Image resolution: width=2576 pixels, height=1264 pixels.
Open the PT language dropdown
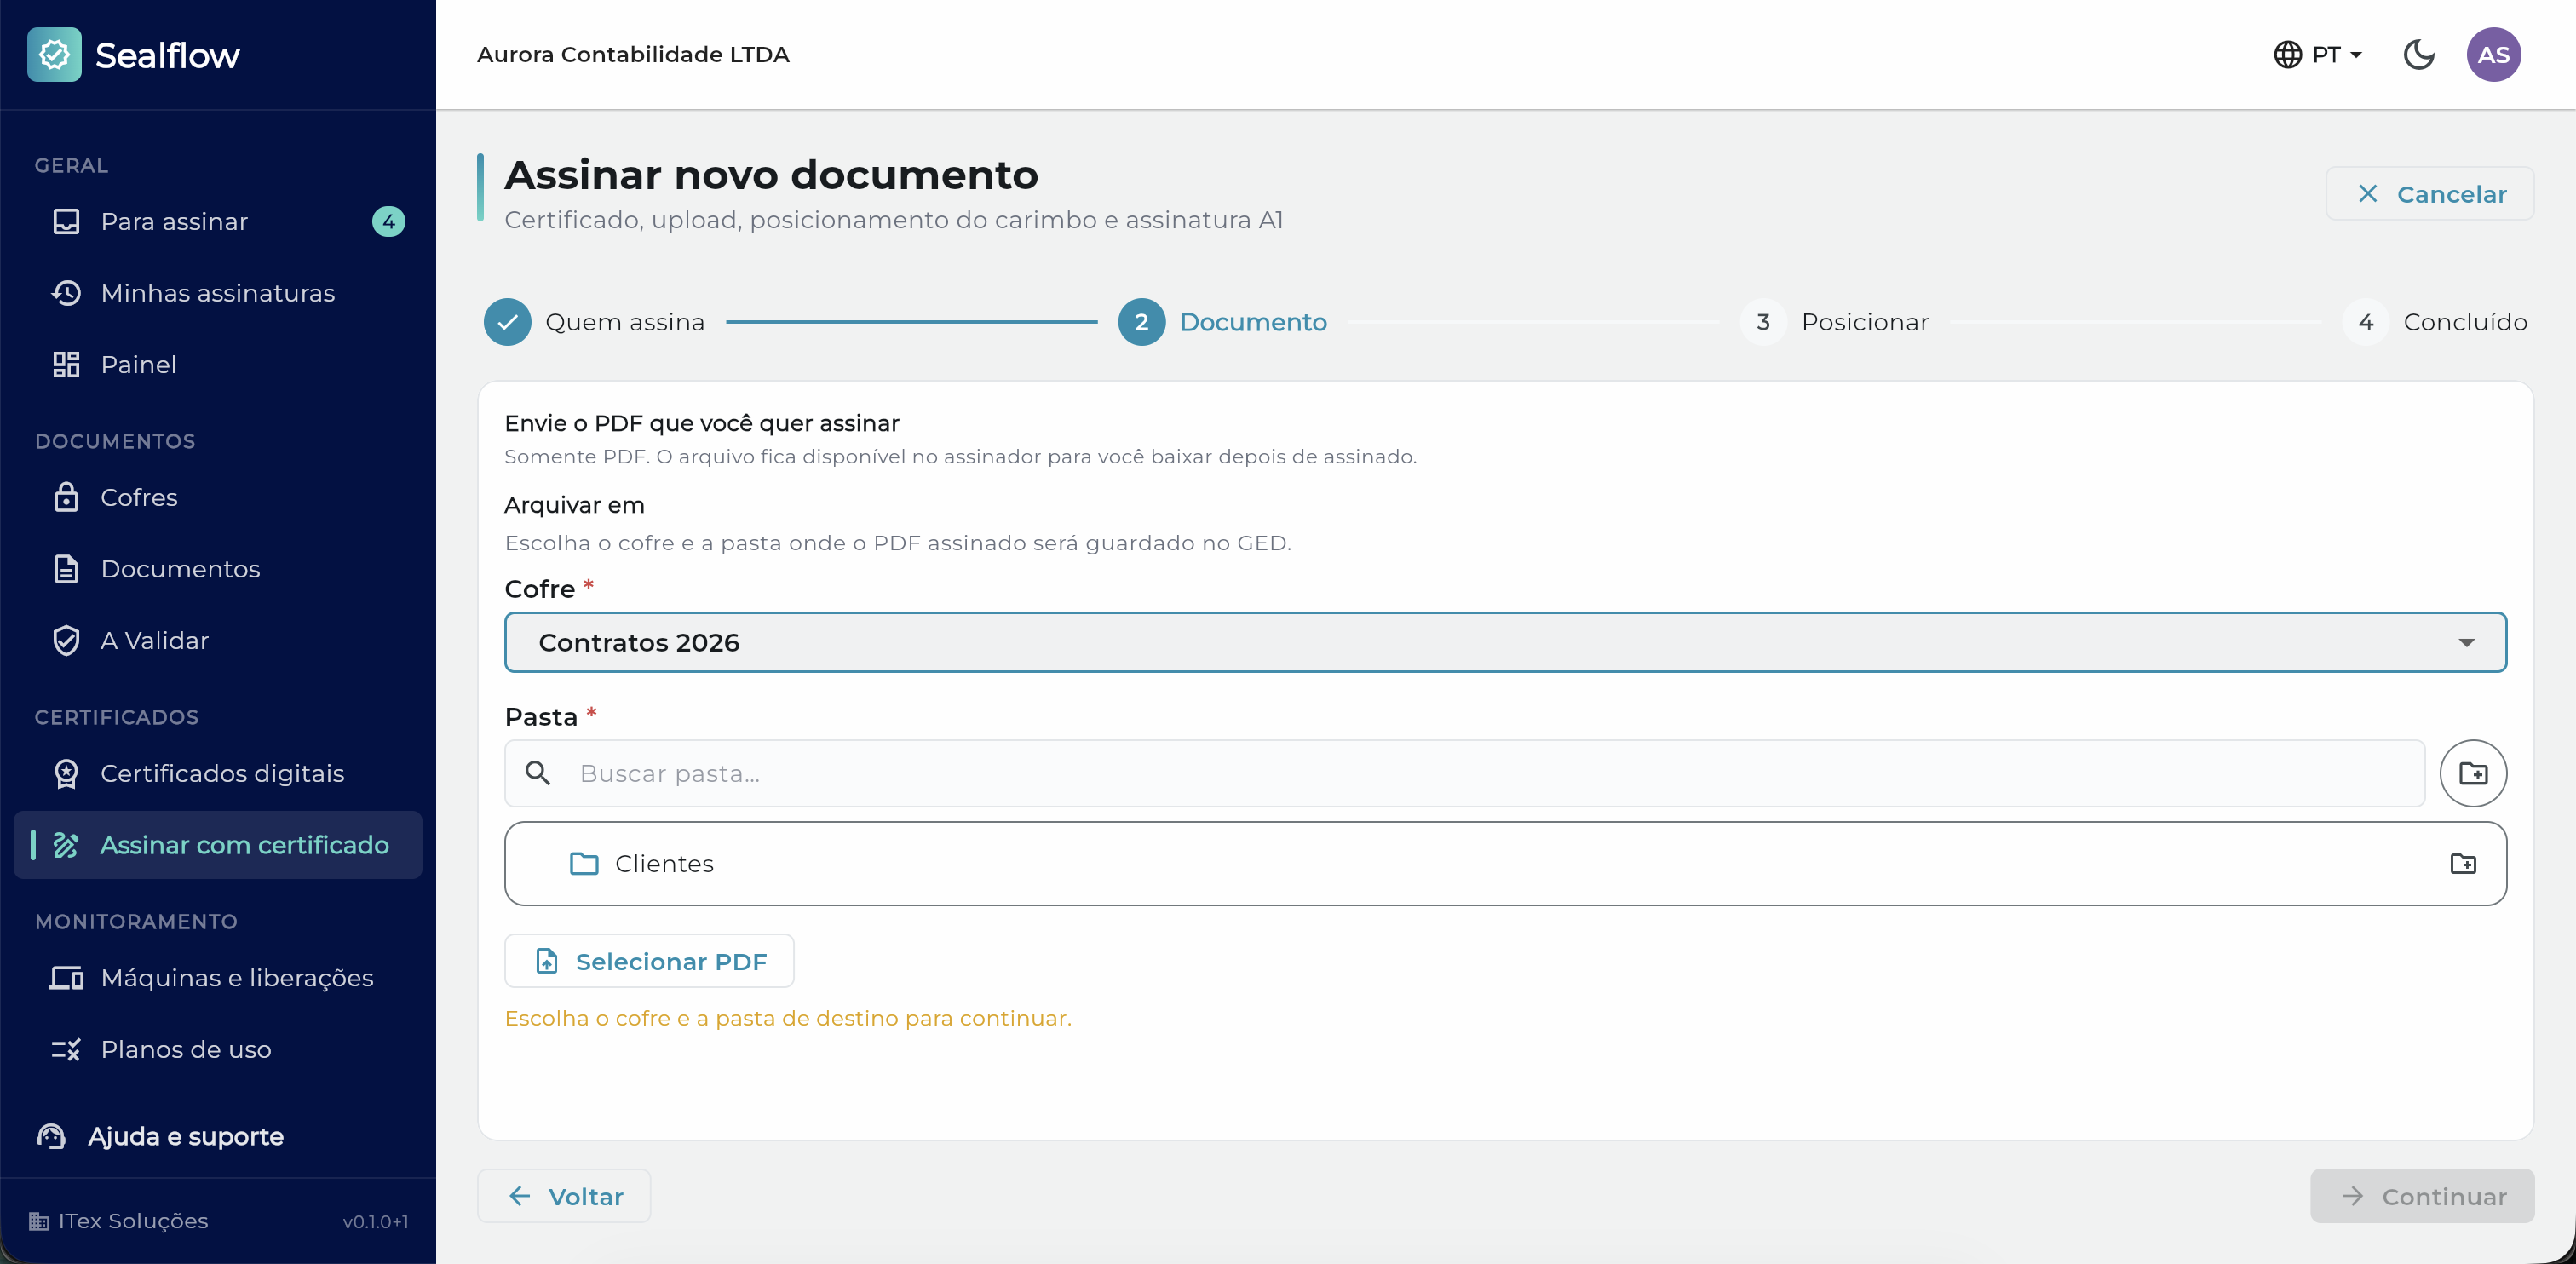(2318, 54)
